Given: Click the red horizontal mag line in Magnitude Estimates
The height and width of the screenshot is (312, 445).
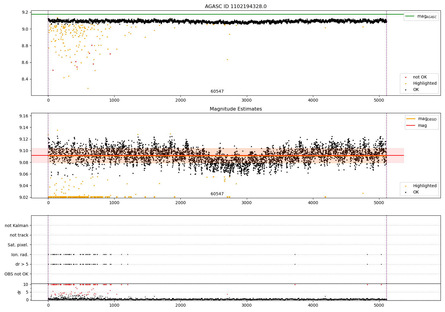Looking at the screenshot, I should point(217,155).
